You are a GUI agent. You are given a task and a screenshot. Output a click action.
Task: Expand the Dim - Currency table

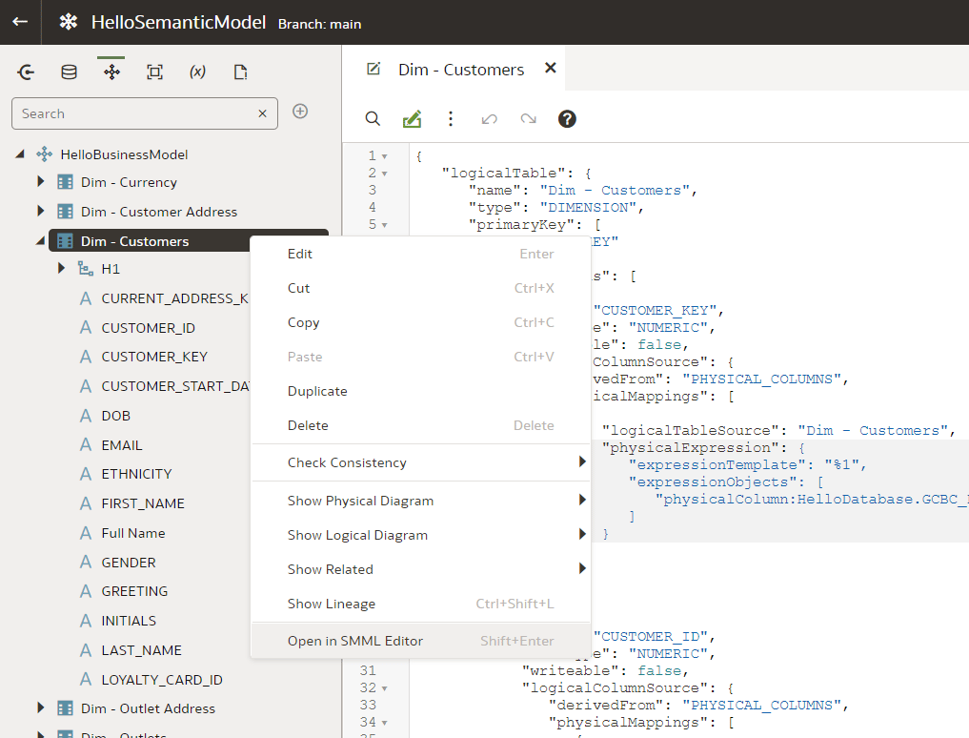point(40,181)
